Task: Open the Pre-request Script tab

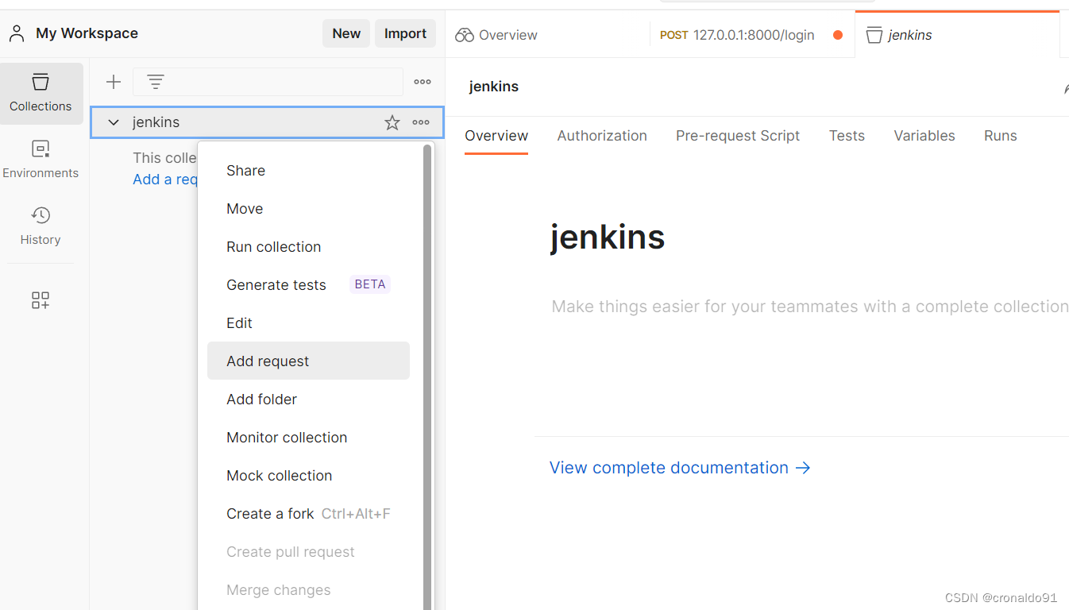Action: [x=738, y=136]
